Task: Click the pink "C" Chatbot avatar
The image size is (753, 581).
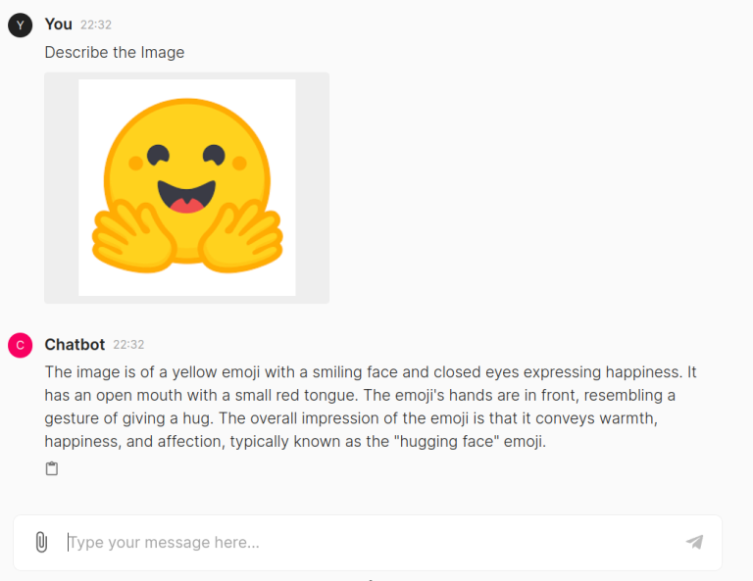Action: (20, 345)
